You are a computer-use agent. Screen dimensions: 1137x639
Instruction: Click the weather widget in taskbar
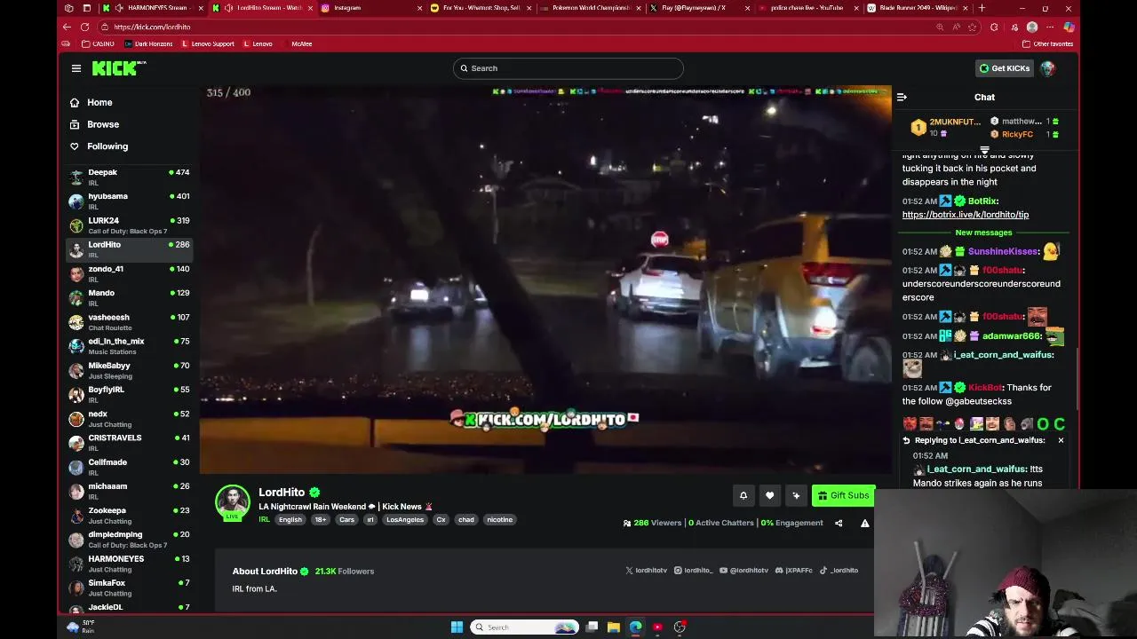[81, 627]
